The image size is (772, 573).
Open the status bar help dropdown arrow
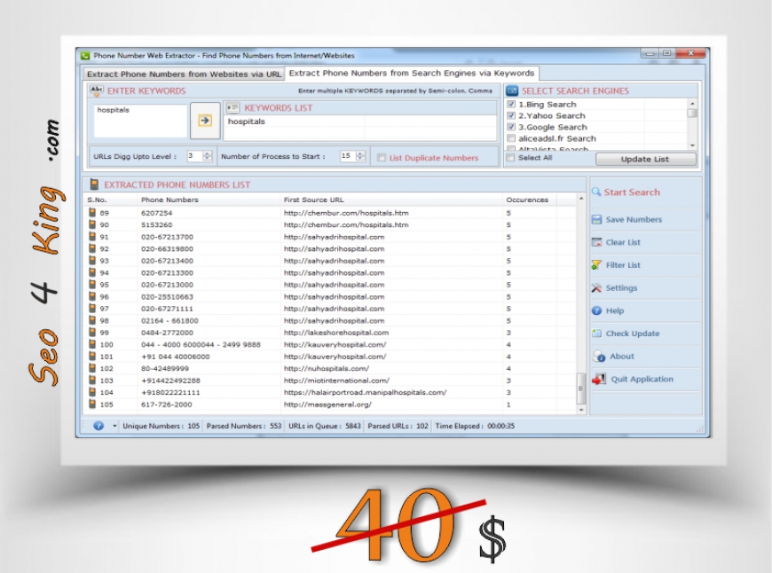pos(114,426)
